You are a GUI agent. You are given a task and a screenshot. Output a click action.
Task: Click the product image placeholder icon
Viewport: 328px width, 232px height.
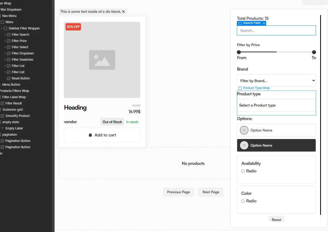[102, 60]
